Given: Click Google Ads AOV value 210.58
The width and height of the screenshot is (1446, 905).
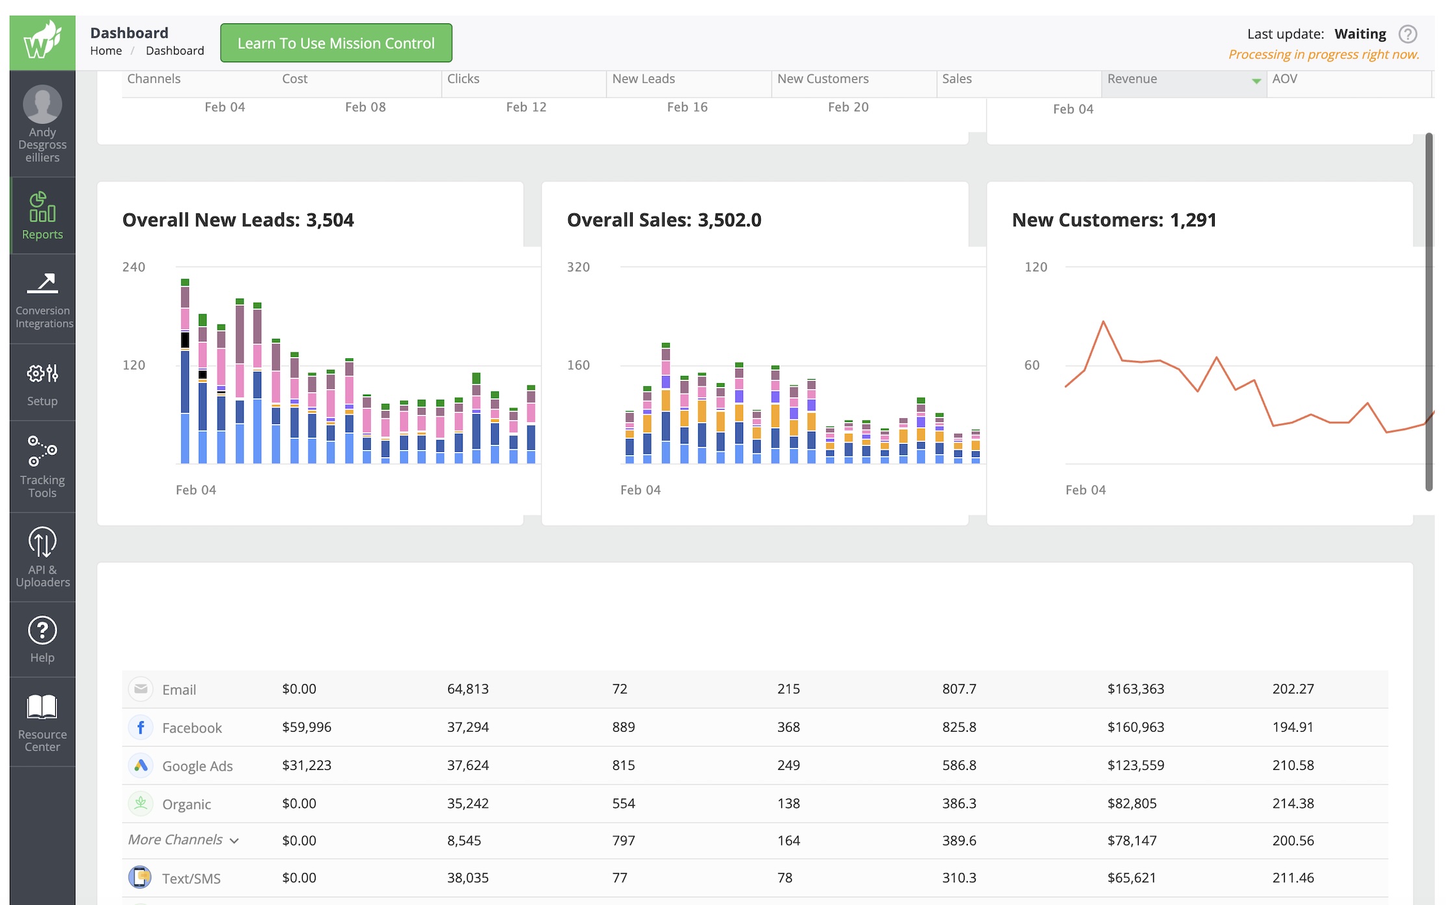Looking at the screenshot, I should tap(1293, 765).
